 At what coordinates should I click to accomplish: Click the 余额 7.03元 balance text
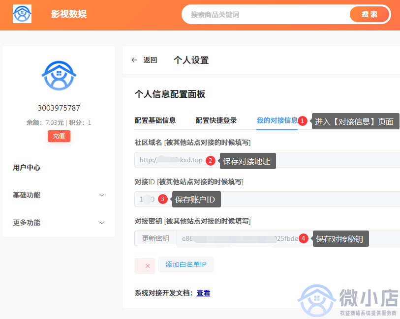click(x=45, y=123)
